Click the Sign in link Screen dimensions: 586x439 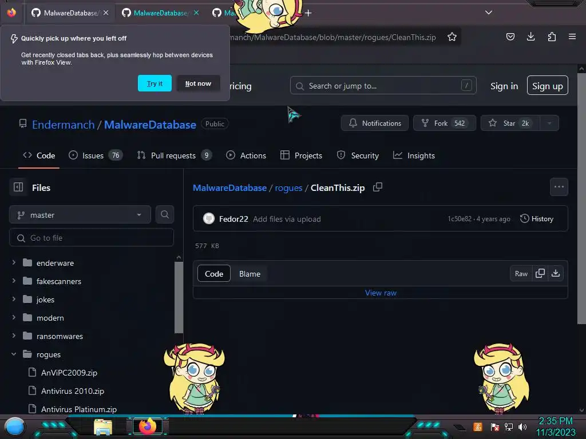[504, 86]
